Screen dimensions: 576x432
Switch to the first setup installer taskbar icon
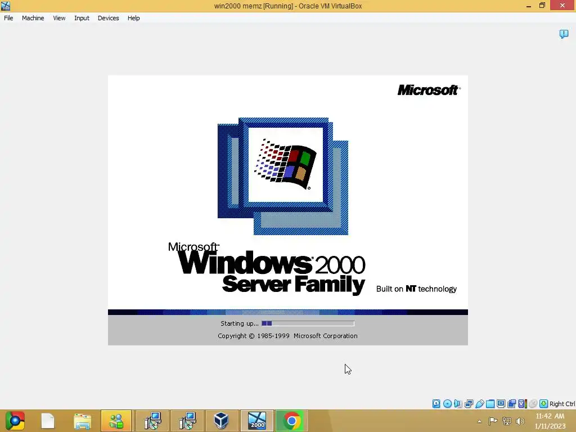point(152,421)
